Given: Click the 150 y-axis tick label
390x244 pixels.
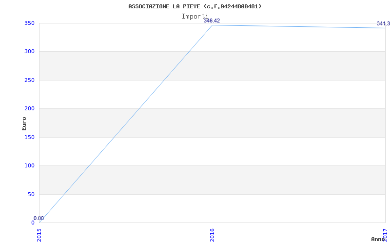Looking at the screenshot, I should pyautogui.click(x=29, y=137).
